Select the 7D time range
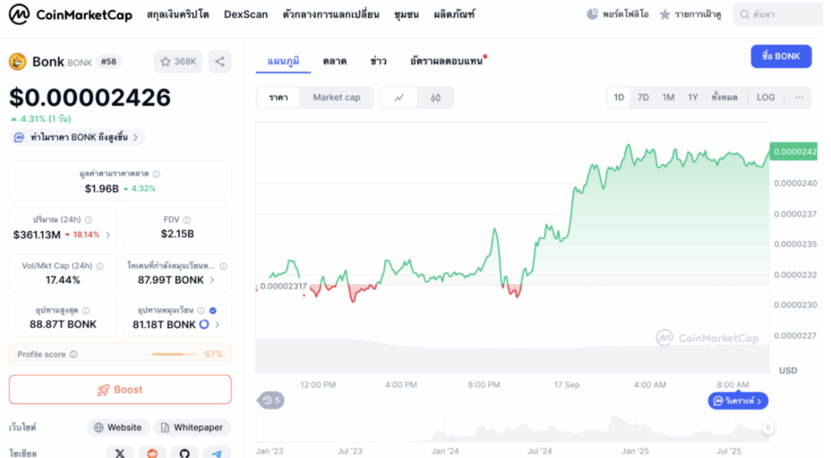 (x=643, y=98)
